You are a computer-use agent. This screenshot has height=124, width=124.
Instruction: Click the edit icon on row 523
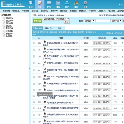tap(45, 121)
